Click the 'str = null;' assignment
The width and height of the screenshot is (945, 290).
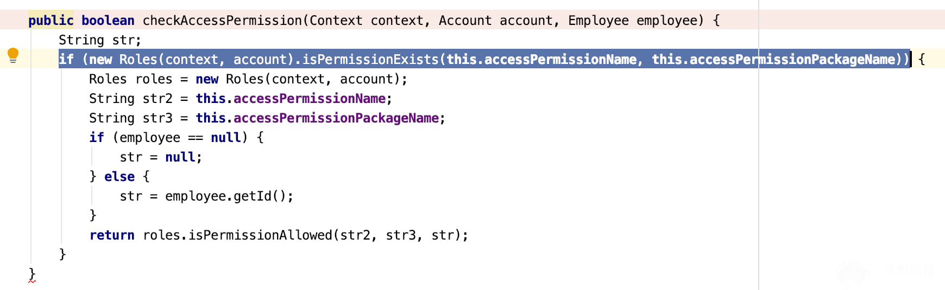click(161, 157)
